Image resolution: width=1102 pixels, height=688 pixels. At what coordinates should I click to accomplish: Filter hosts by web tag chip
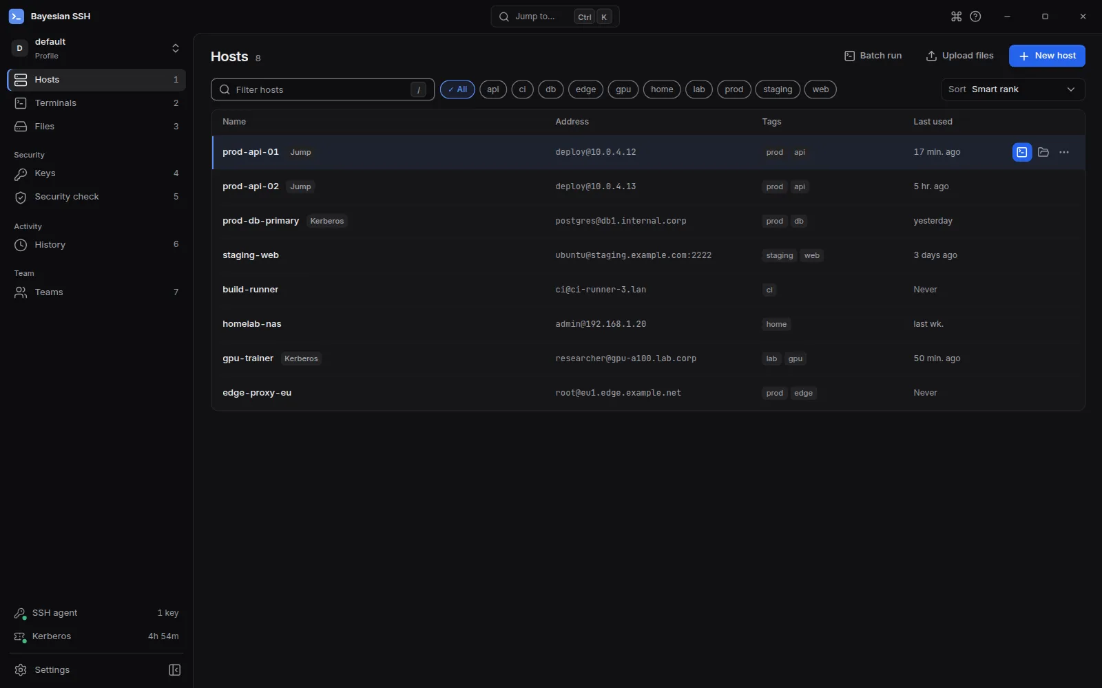(x=820, y=89)
